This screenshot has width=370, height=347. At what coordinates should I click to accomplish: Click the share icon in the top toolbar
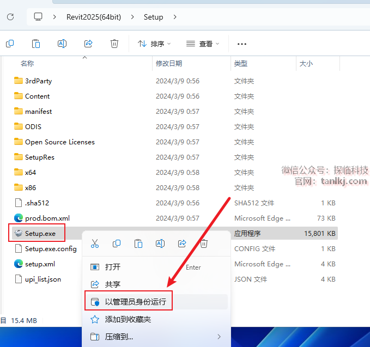pos(88,44)
